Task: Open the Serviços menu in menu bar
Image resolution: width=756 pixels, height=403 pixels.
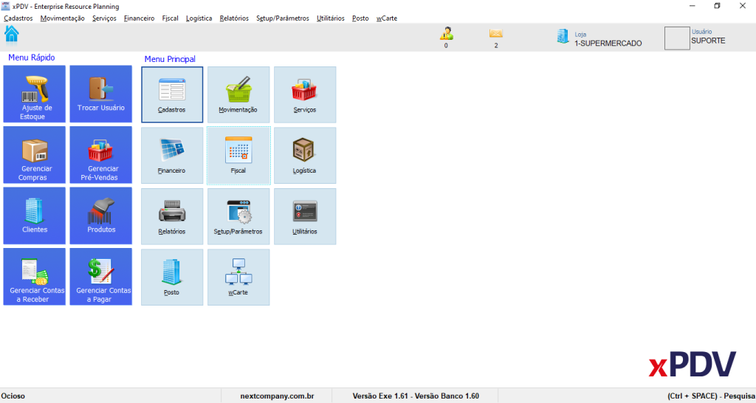Action: point(104,18)
